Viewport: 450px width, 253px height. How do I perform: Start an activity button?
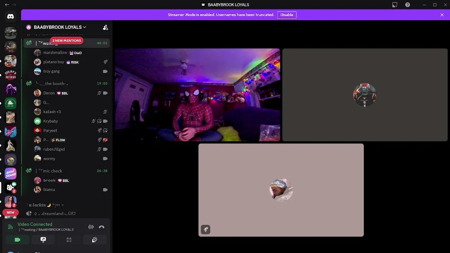point(69,240)
